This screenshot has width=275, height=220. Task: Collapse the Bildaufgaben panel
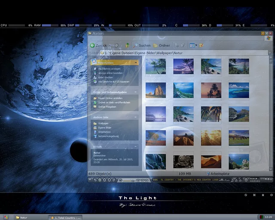click(x=136, y=62)
